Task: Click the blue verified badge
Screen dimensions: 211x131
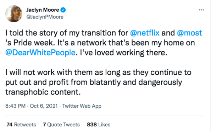Action: (63, 10)
